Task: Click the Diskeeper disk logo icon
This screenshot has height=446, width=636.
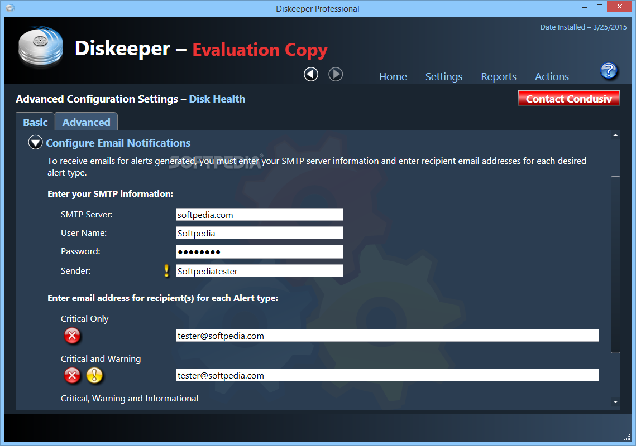Action: coord(41,47)
